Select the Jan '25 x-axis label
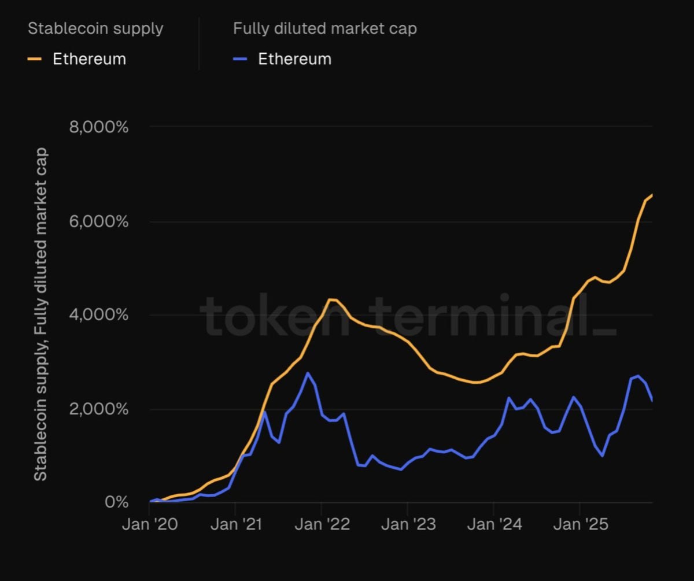 580,525
